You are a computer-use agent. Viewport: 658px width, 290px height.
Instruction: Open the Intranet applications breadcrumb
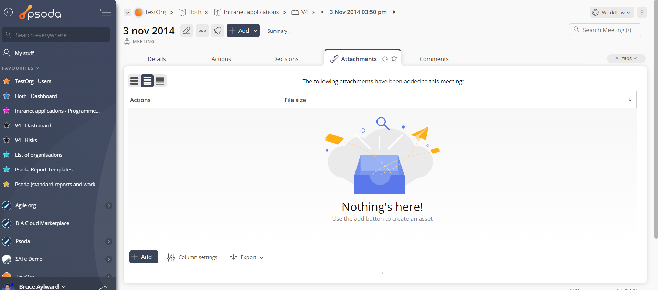247,12
